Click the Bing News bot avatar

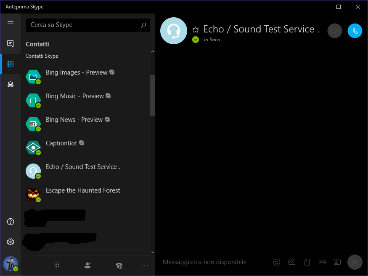(x=33, y=124)
